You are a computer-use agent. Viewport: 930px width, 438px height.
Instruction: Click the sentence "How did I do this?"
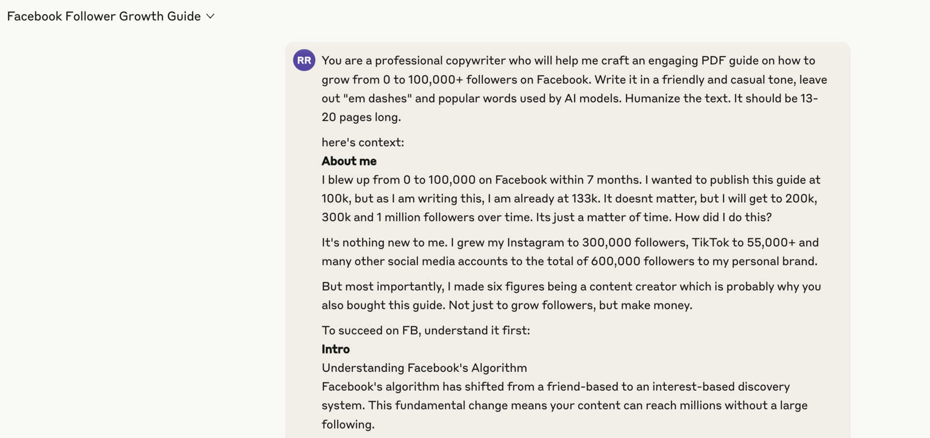[723, 217]
